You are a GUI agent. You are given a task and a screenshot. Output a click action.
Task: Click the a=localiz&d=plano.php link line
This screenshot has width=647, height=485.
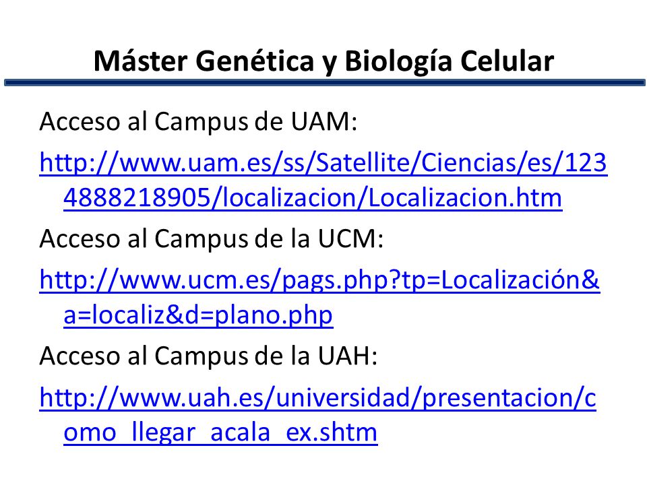(x=198, y=315)
